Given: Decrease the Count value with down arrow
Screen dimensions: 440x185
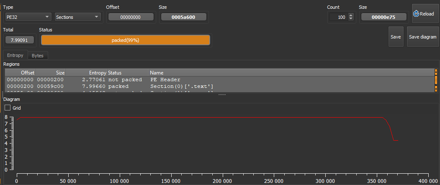Looking at the screenshot, I should [351, 19].
